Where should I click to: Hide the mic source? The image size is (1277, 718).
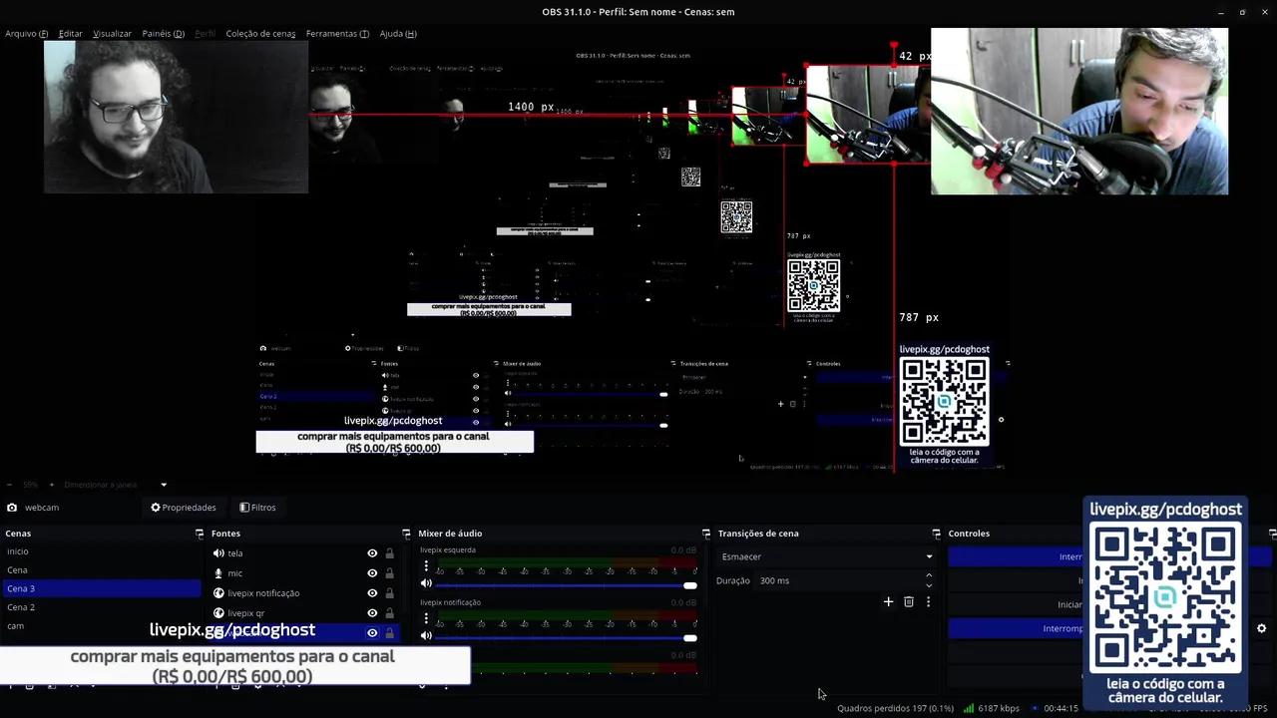[372, 573]
